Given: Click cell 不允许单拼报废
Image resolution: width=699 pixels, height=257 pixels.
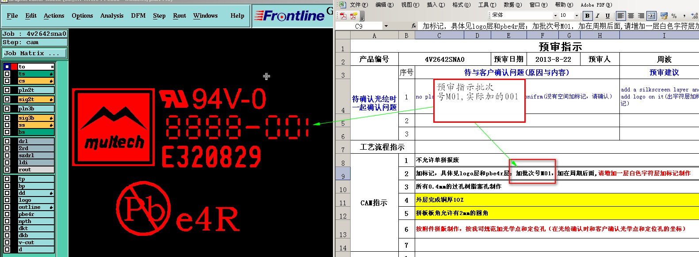Looking at the screenshot, I should [557, 160].
